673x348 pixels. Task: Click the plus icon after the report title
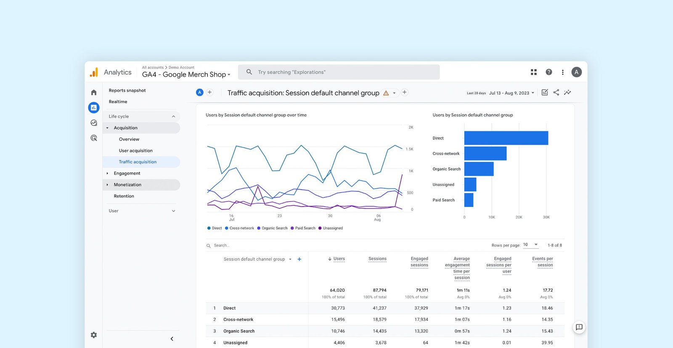[x=405, y=93]
